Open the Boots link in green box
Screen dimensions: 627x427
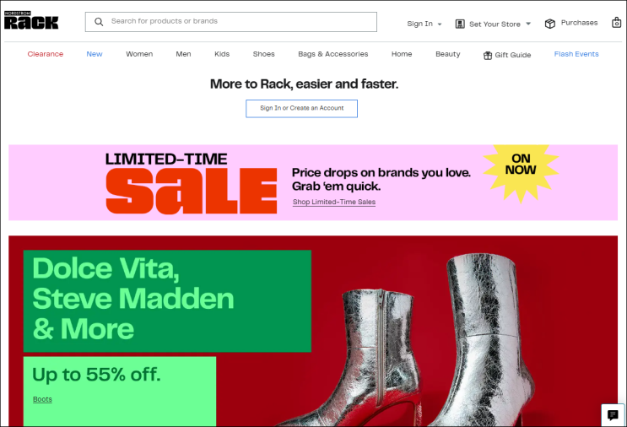[42, 399]
